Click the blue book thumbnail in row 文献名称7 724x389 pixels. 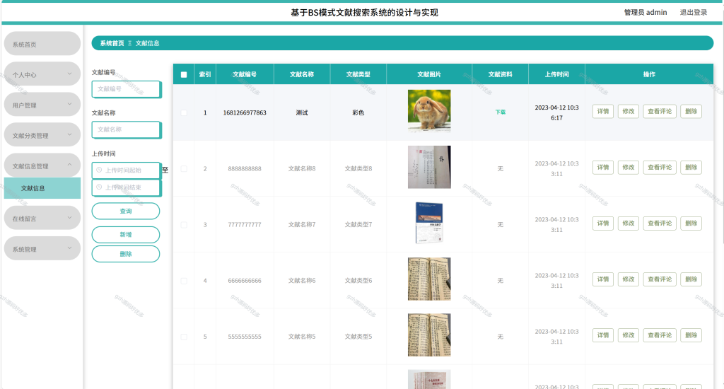429,223
